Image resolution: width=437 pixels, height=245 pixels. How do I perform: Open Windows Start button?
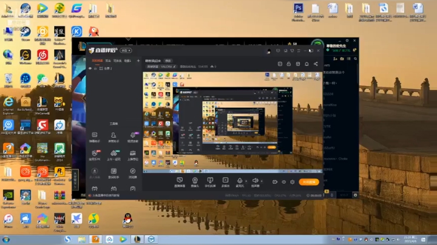point(6,240)
